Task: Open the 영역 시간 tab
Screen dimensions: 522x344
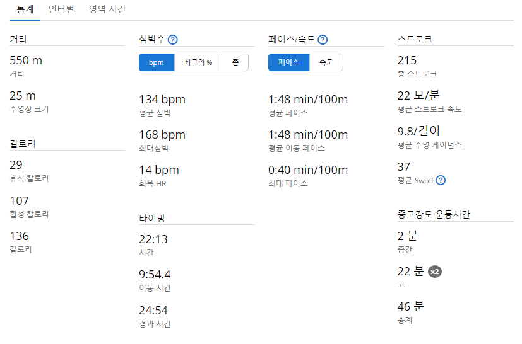Action: coord(107,9)
